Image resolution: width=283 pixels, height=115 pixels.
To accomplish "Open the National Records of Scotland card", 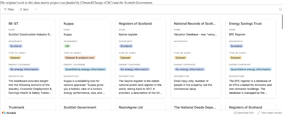I will pyautogui.click(x=195, y=24).
